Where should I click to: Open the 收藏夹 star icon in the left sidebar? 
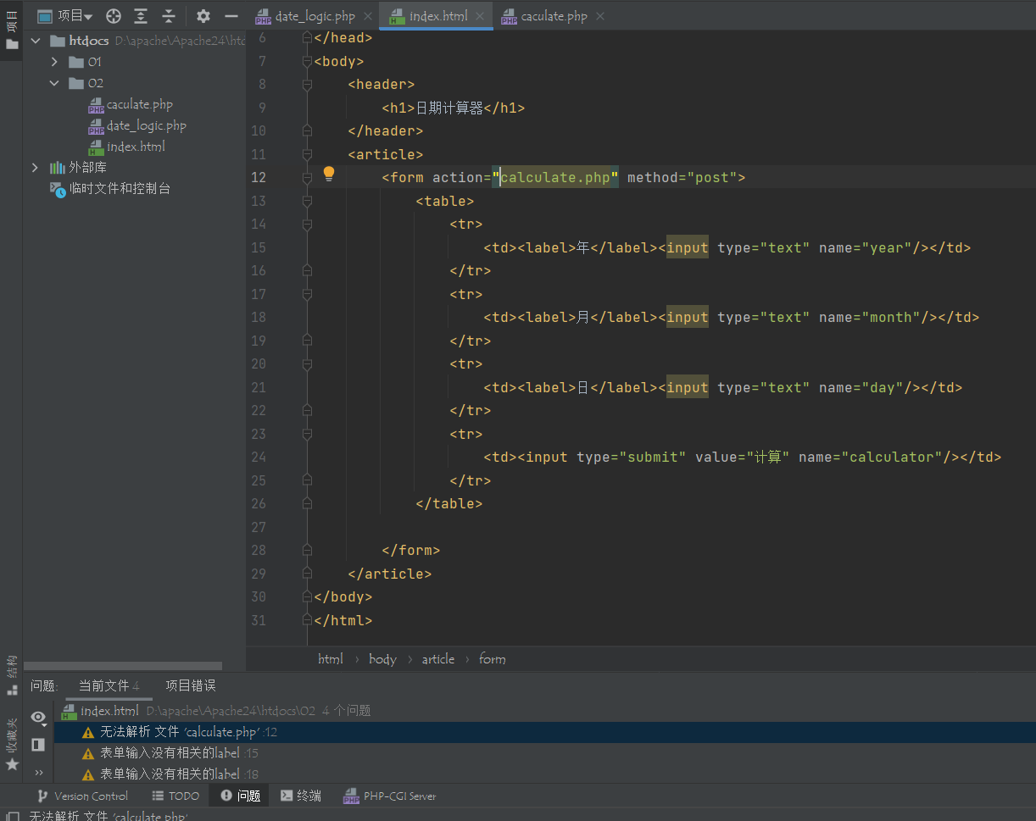click(x=12, y=763)
